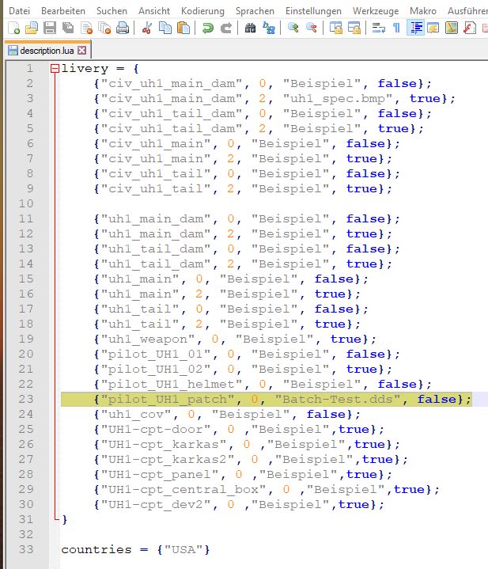Click line number 33 in margin
This screenshot has width=488, height=569.
(26, 549)
